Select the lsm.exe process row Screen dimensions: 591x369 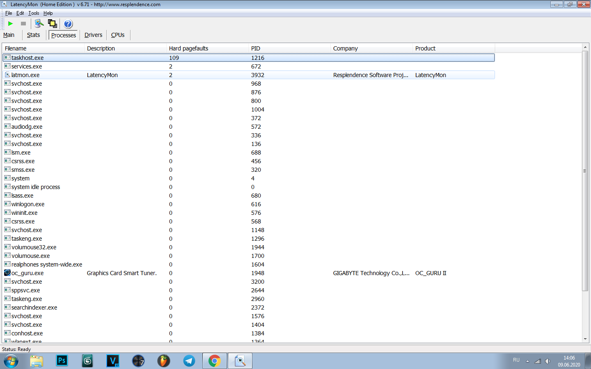click(249, 153)
